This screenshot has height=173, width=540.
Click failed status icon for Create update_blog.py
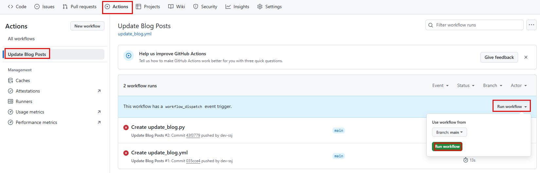[x=126, y=128]
